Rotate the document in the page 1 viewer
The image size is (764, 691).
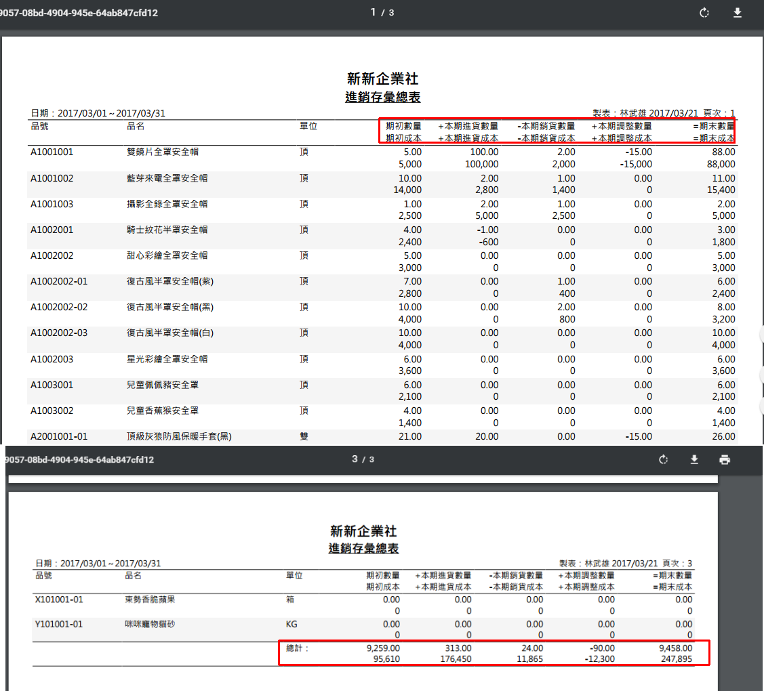click(704, 13)
